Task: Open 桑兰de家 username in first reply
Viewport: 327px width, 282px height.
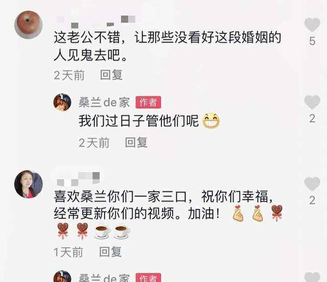Action: [x=104, y=102]
